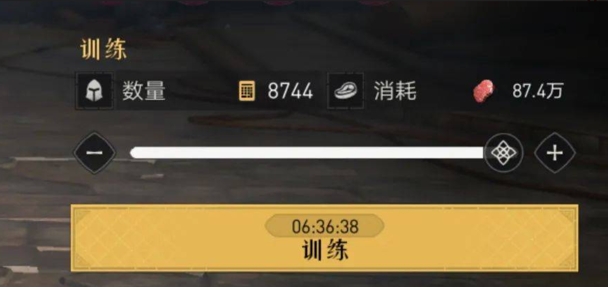This screenshot has height=287, width=608.
Task: Increase troop count with plus button
Action: point(555,153)
